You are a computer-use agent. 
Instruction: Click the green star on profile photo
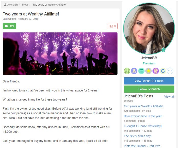coord(163,50)
